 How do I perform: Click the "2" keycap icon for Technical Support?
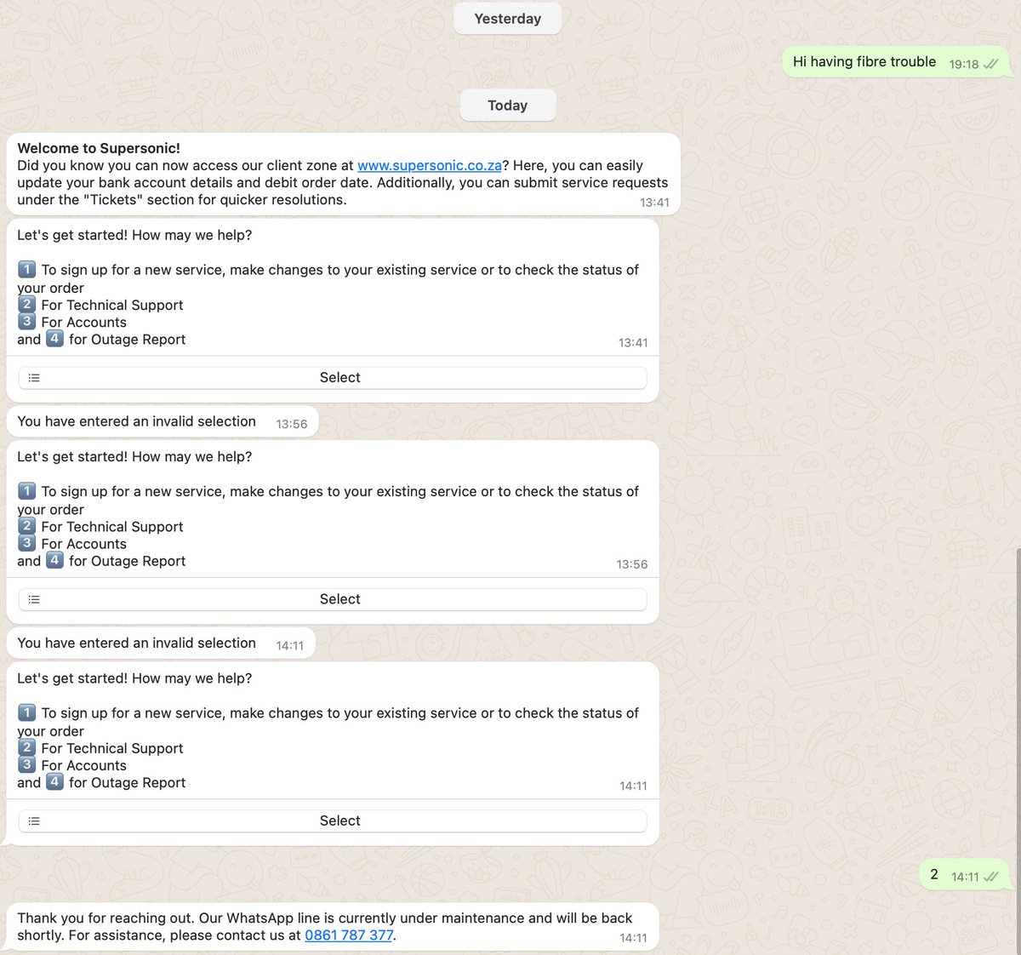pos(26,305)
